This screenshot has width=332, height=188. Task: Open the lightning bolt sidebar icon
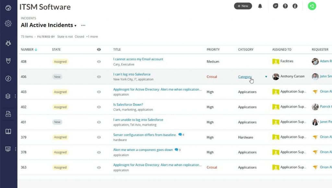pos(8,79)
